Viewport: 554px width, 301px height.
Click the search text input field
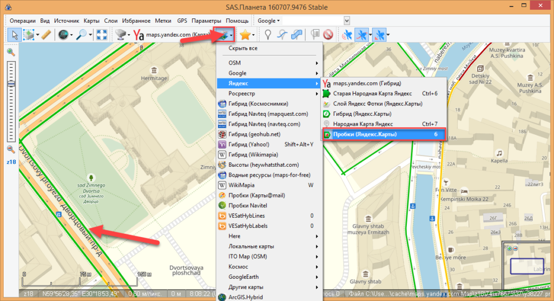313,21
